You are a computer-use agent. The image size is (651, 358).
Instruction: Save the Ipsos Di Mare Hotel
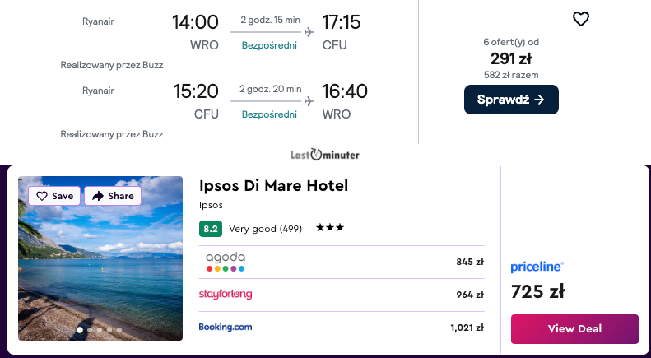pos(54,196)
